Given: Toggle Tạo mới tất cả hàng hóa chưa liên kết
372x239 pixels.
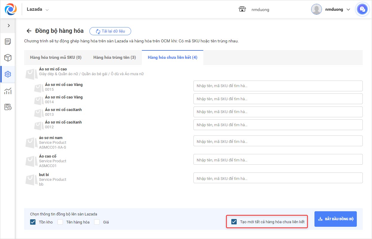Looking at the screenshot, I should [234, 222].
